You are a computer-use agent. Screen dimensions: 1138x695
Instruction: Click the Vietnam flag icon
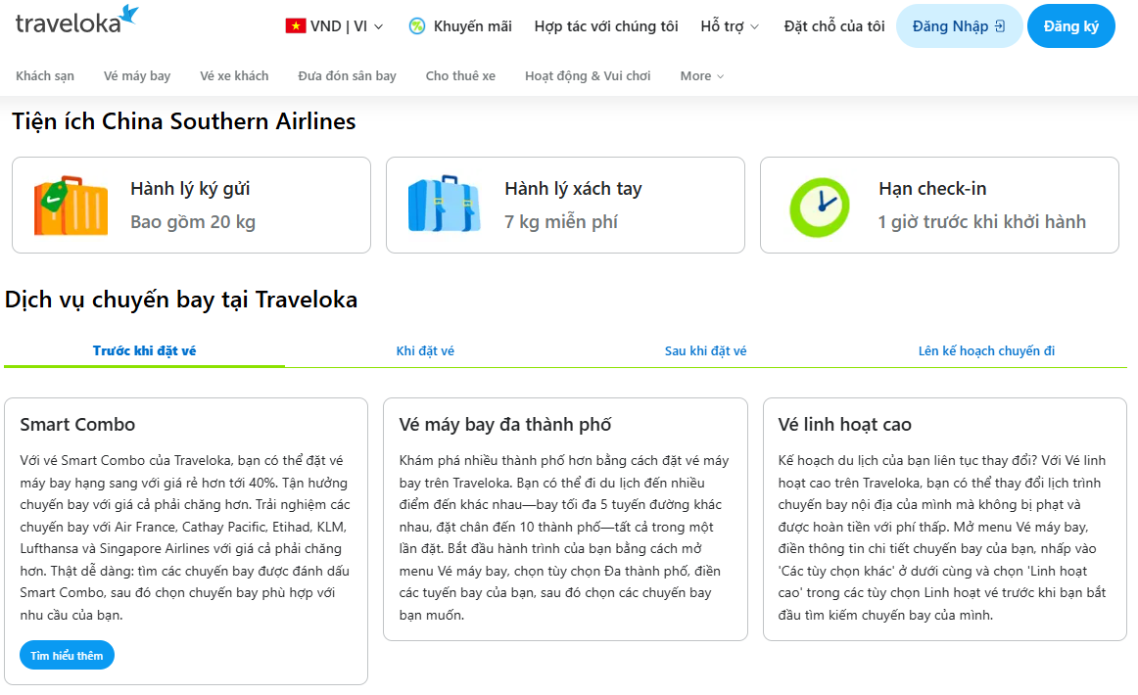tap(296, 26)
